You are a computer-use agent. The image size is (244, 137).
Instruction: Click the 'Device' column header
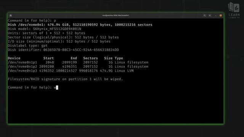[x=14, y=58]
